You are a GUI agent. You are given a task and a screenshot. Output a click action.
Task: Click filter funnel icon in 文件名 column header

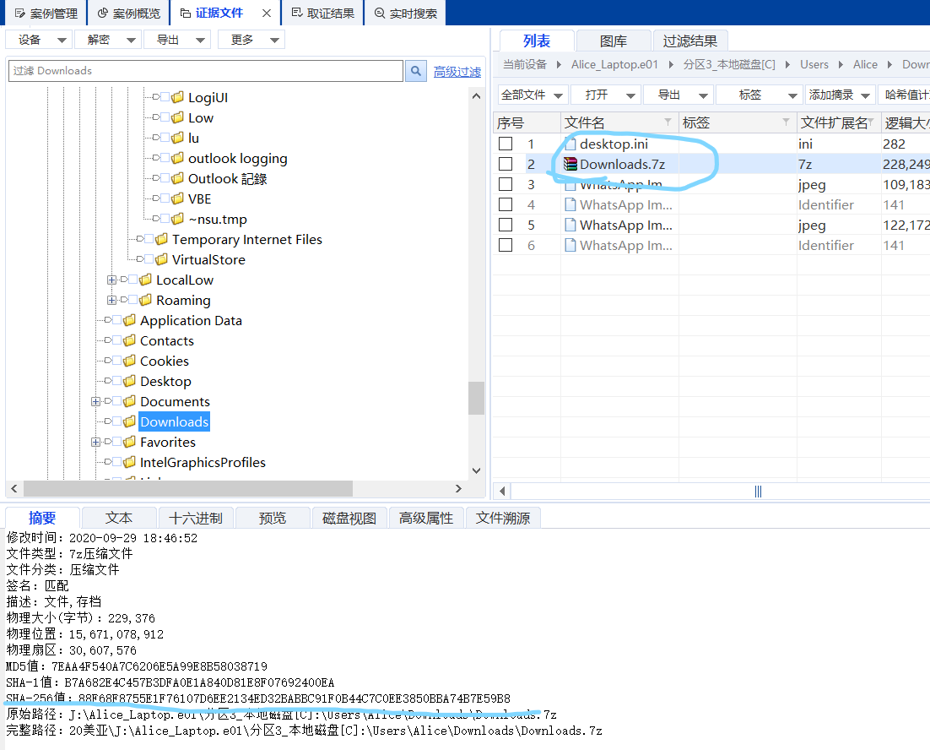pos(668,122)
